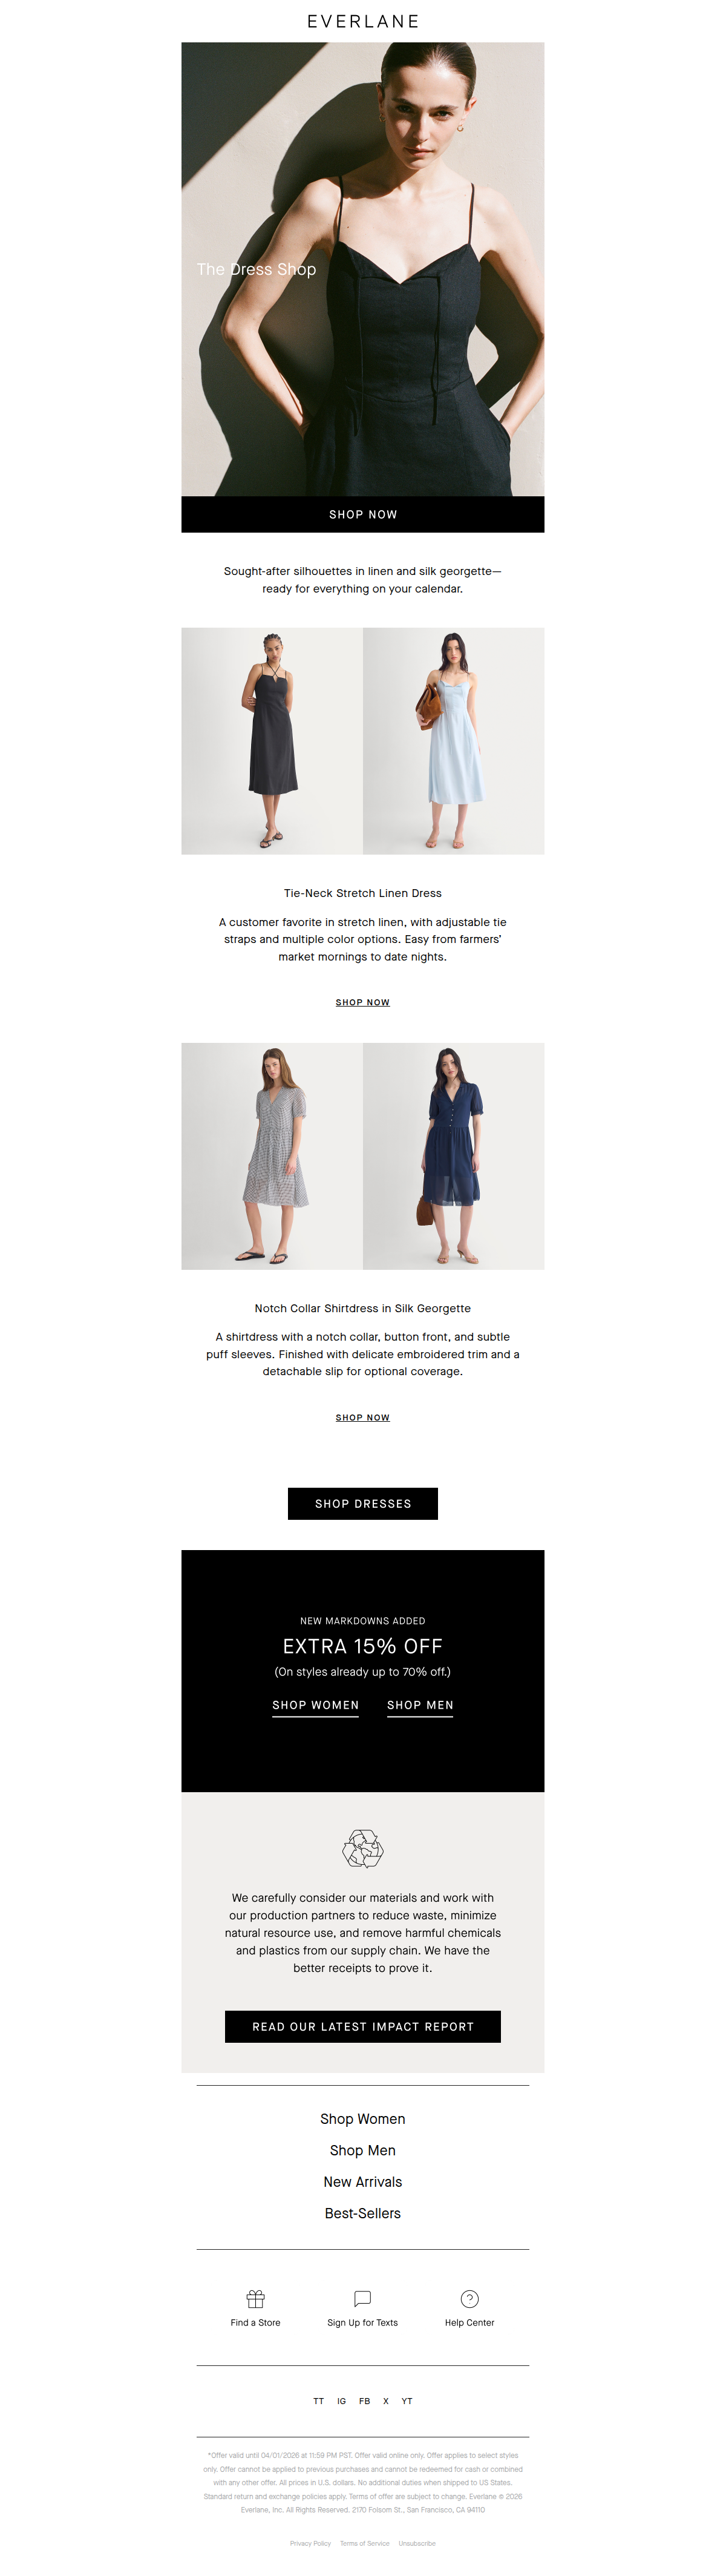Click the Everlane logo at top

[363, 21]
